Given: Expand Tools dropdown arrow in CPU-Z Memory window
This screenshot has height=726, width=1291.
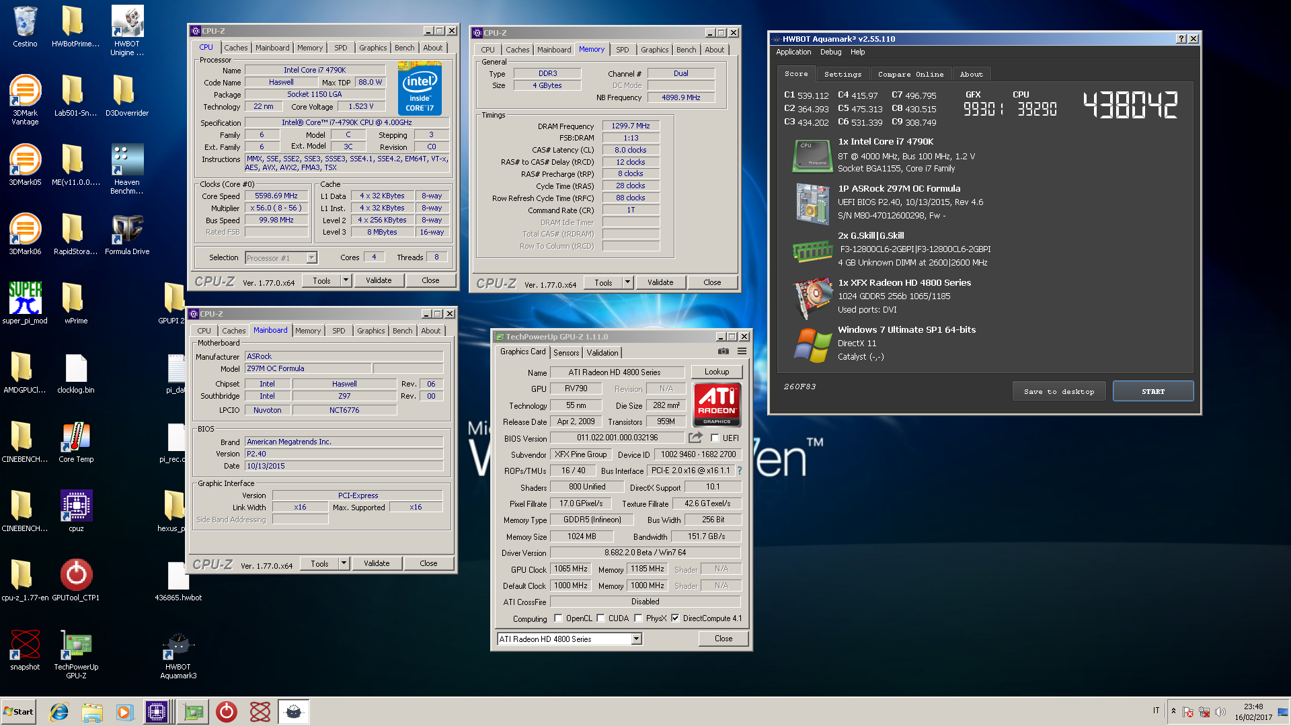Looking at the screenshot, I should click(628, 282).
